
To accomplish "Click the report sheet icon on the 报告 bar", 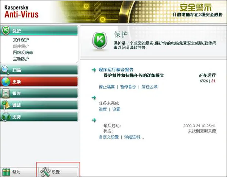I will [6, 93].
